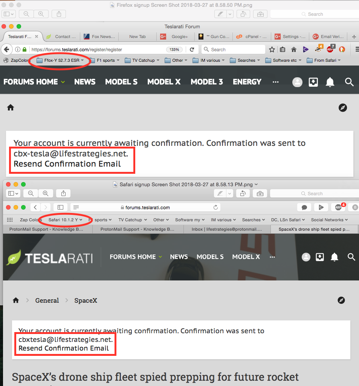Open the Adblock Plus icon in Firefox
The image size is (359, 386).
point(331,49)
